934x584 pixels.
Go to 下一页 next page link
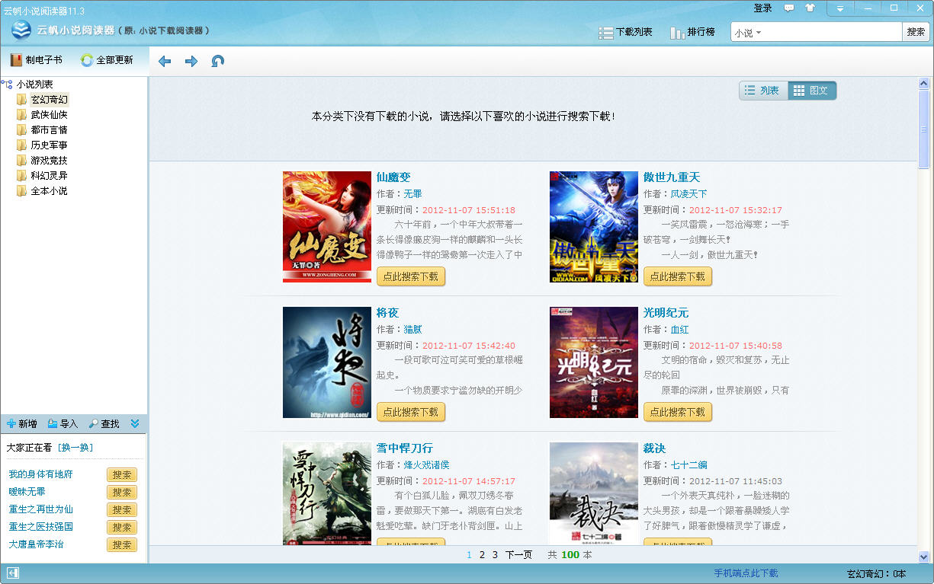pyautogui.click(x=518, y=555)
